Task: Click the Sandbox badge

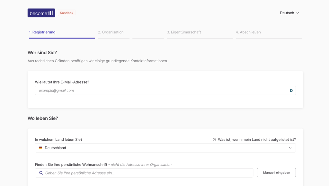Action: pos(67,13)
